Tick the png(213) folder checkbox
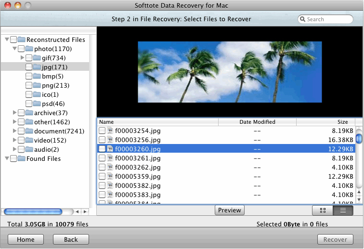364x249 pixels. [x=29, y=85]
